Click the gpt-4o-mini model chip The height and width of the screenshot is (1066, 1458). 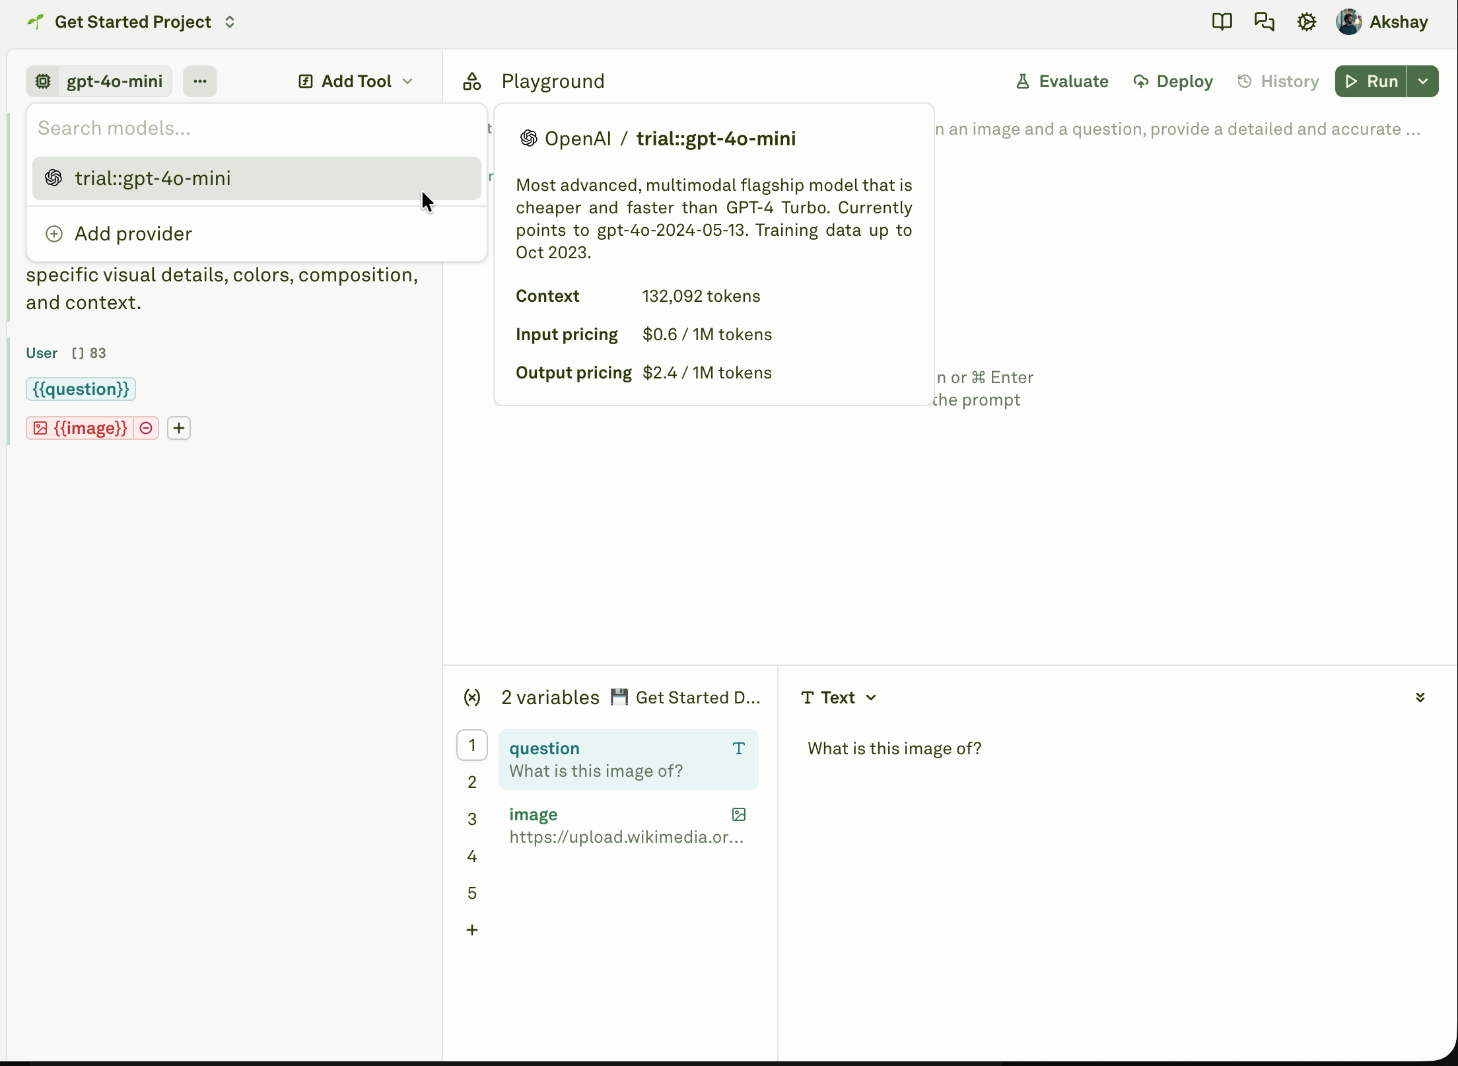100,81
